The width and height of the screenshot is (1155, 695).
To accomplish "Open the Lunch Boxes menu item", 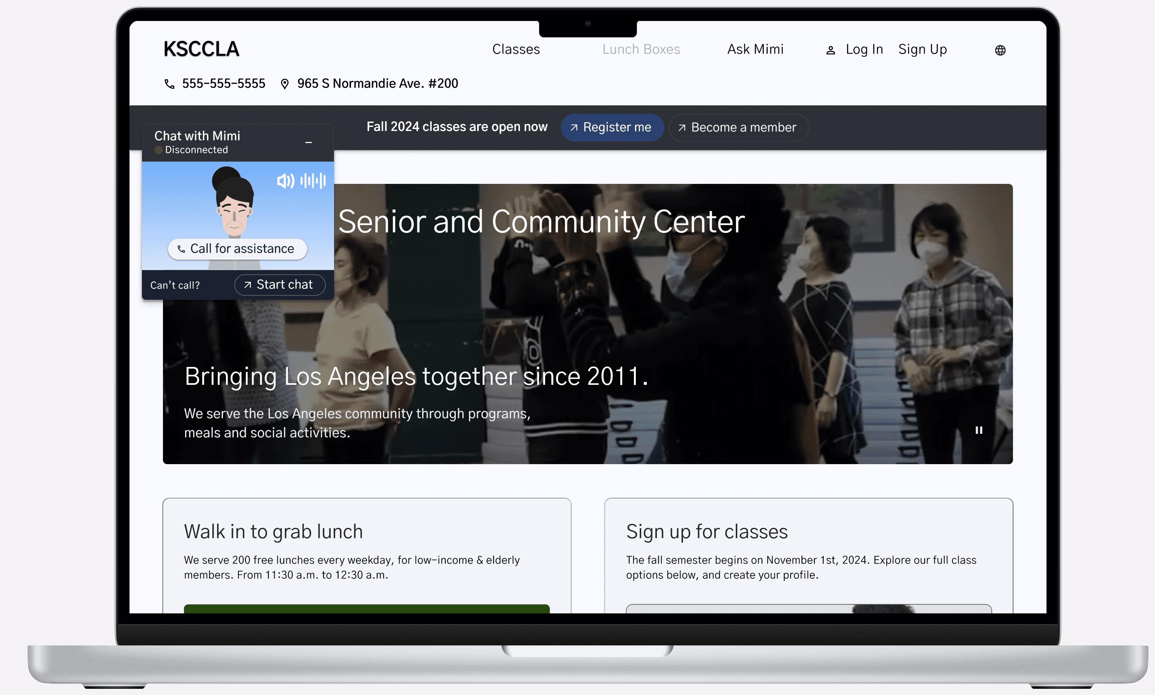I will point(641,49).
